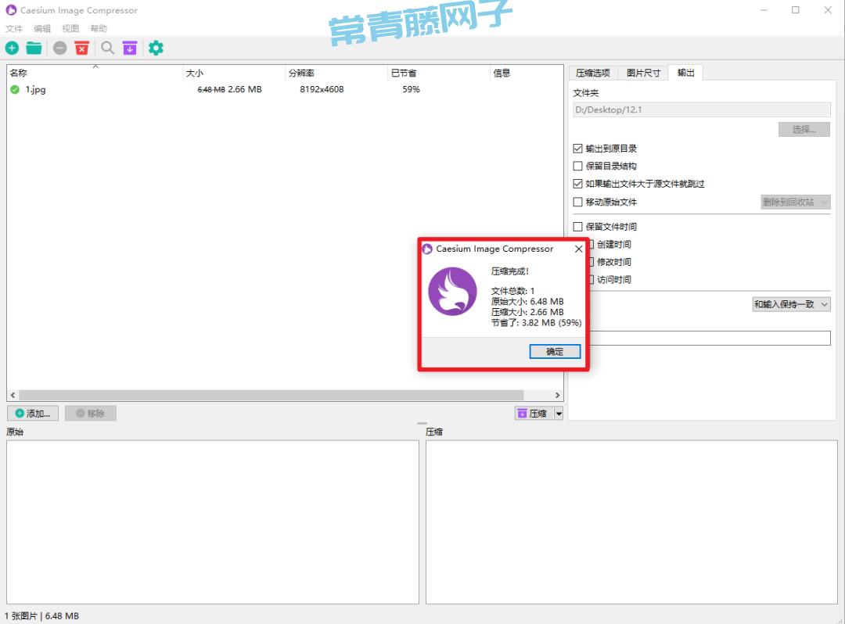Screen dimensions: 845x624
Task: Click the gray remove item toolbar icon
Action: [x=60, y=48]
